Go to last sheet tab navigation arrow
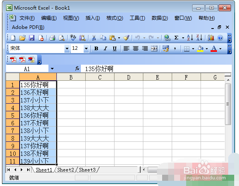 pyautogui.click(x=28, y=170)
